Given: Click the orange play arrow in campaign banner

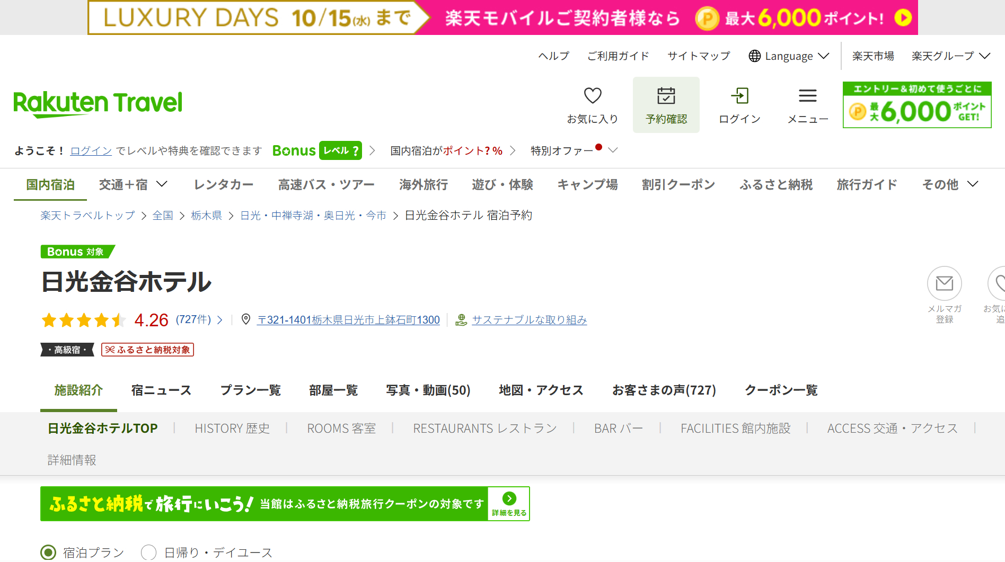Looking at the screenshot, I should [902, 17].
